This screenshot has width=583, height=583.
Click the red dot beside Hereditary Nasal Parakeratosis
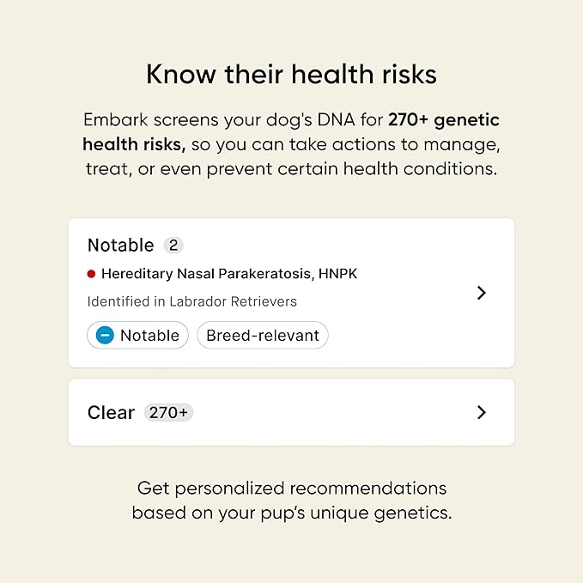coord(91,275)
